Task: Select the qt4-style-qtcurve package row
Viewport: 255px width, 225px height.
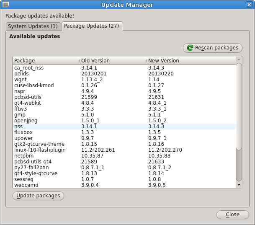Action: point(124,173)
